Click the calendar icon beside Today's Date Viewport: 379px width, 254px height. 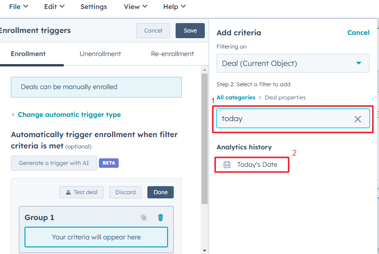pyautogui.click(x=227, y=164)
